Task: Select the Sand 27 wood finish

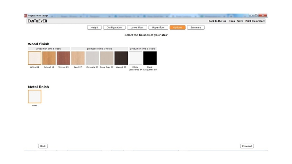Action: pyautogui.click(x=78, y=58)
